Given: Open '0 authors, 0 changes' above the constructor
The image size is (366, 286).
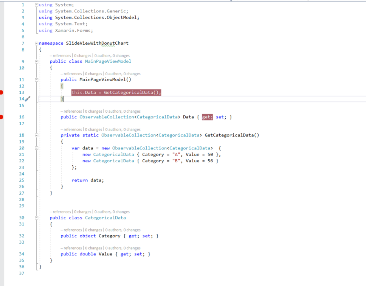Looking at the screenshot, I should [123, 74].
